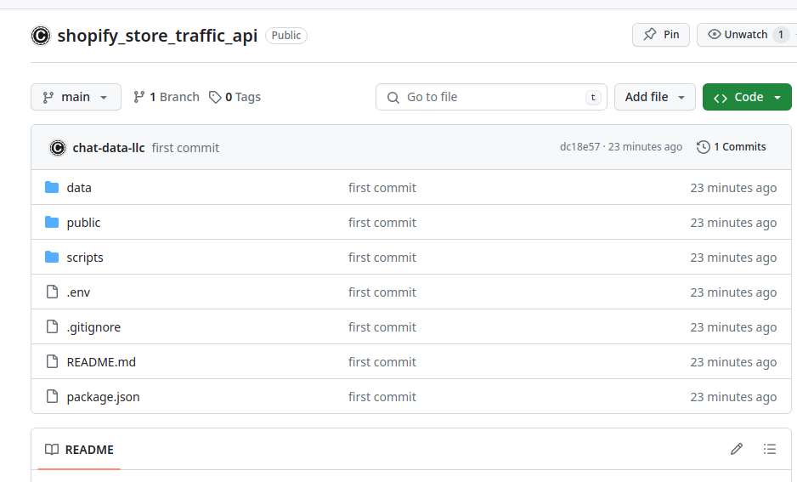The height and width of the screenshot is (482, 797).
Task: Click the search magnifier in Go to file
Action: coord(393,97)
